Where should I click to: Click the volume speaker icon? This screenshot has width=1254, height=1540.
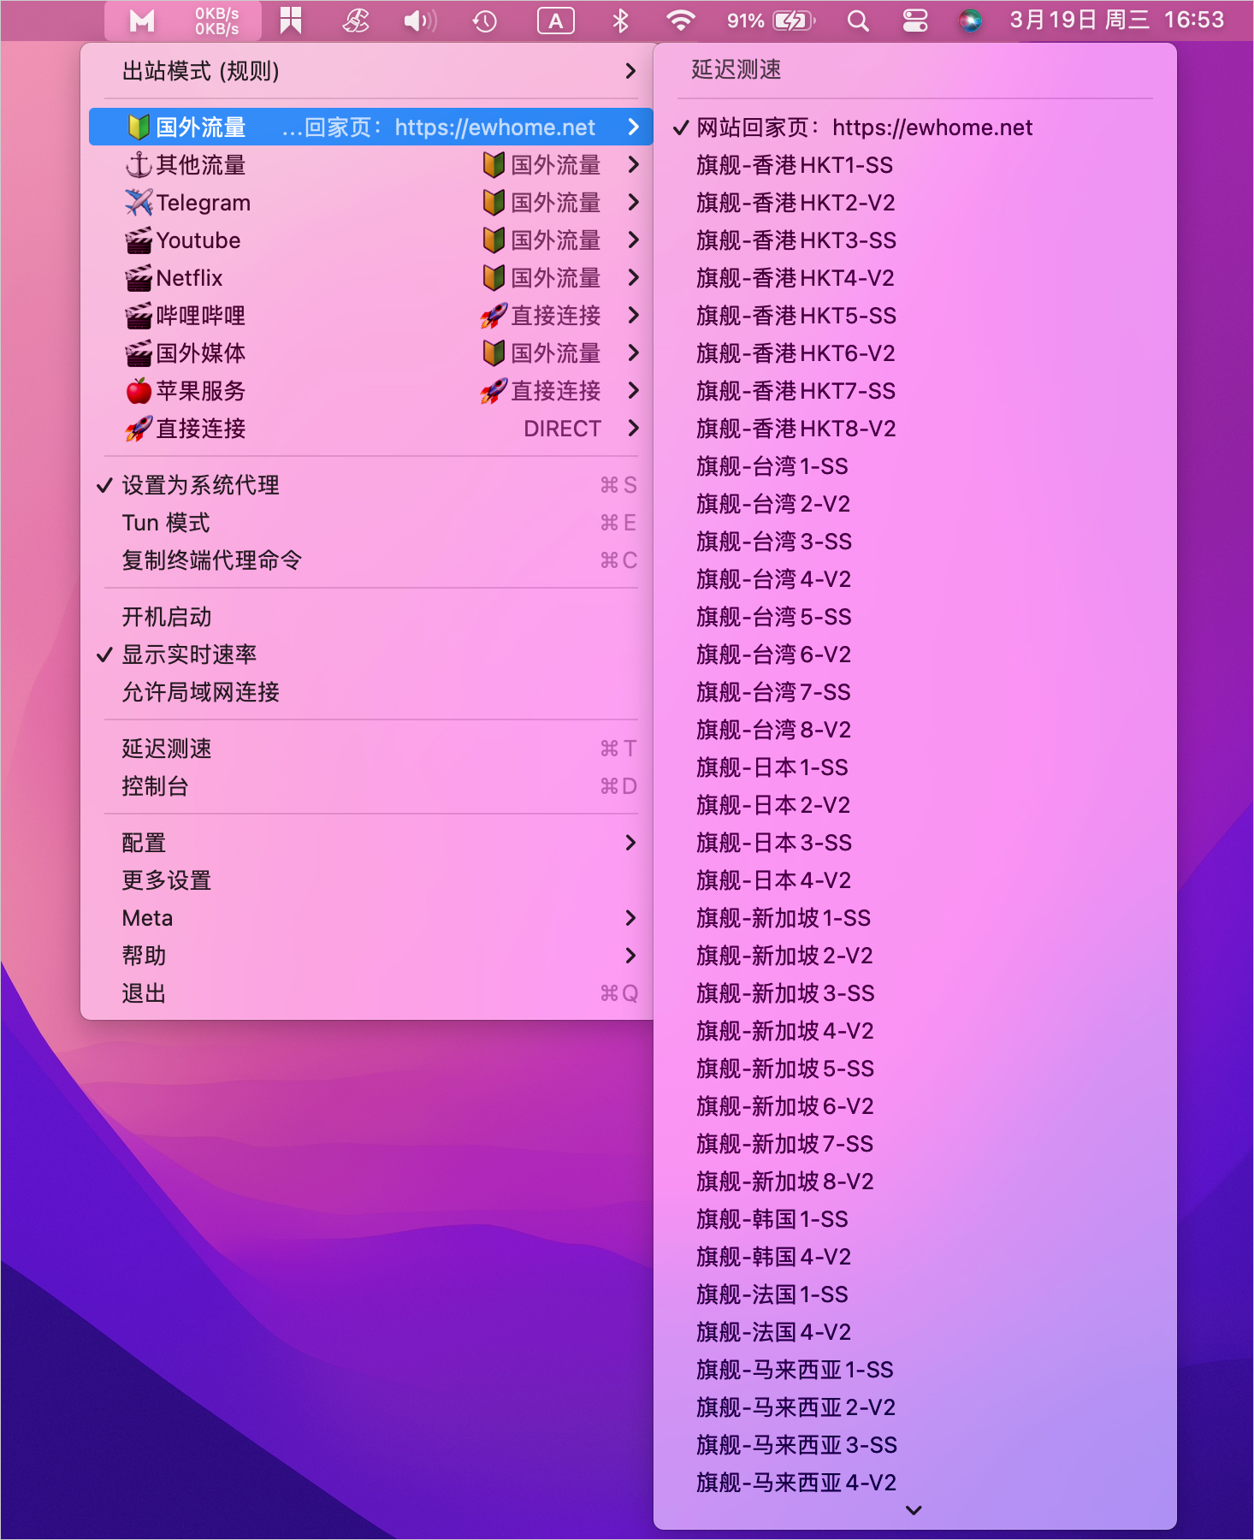[419, 21]
